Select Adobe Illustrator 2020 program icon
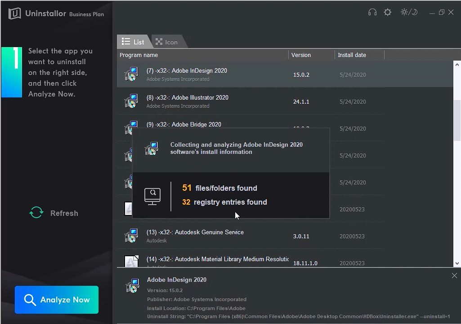Viewport: 461px width, 324px height. (131, 101)
